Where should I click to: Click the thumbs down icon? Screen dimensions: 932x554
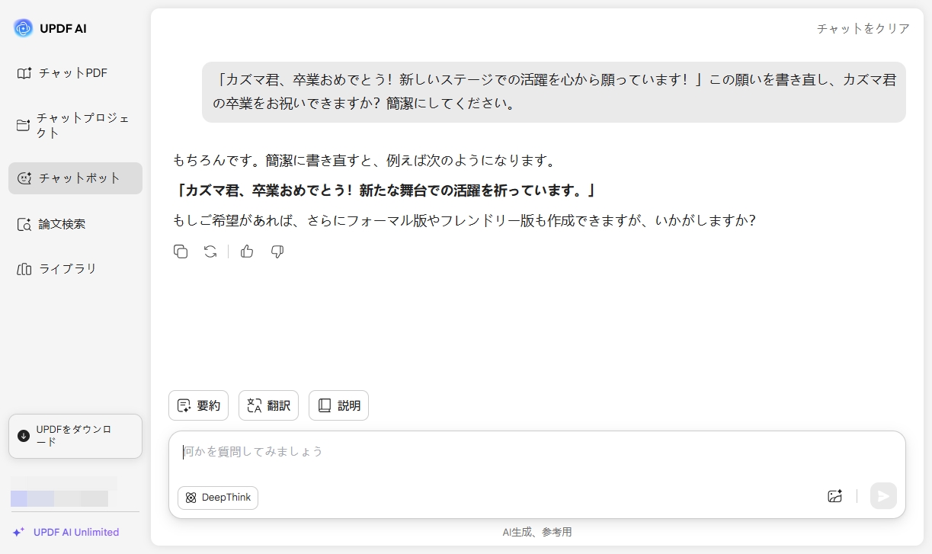click(x=277, y=251)
